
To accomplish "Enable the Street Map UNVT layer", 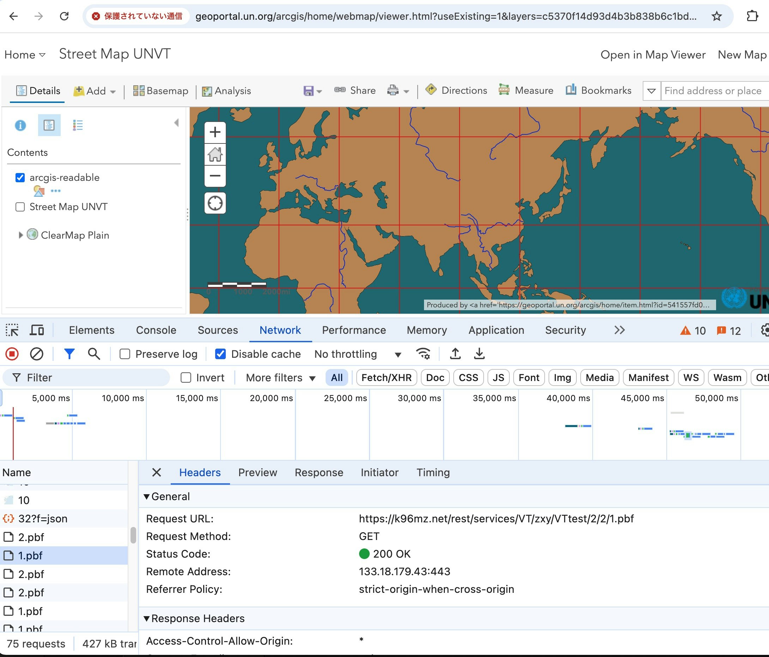I will pos(20,207).
